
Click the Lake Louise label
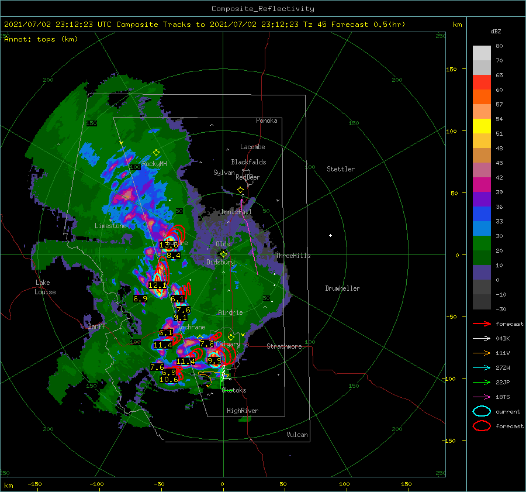[46, 287]
